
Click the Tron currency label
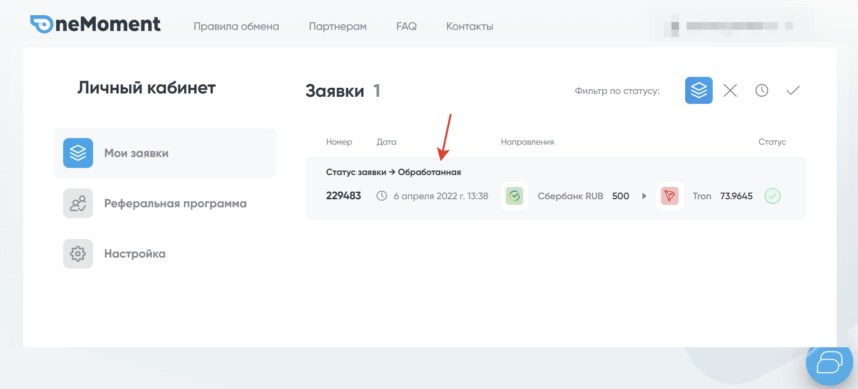[702, 196]
